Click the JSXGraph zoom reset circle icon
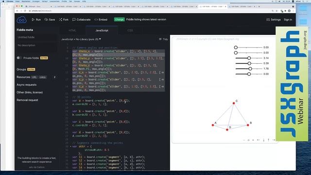 248,140
